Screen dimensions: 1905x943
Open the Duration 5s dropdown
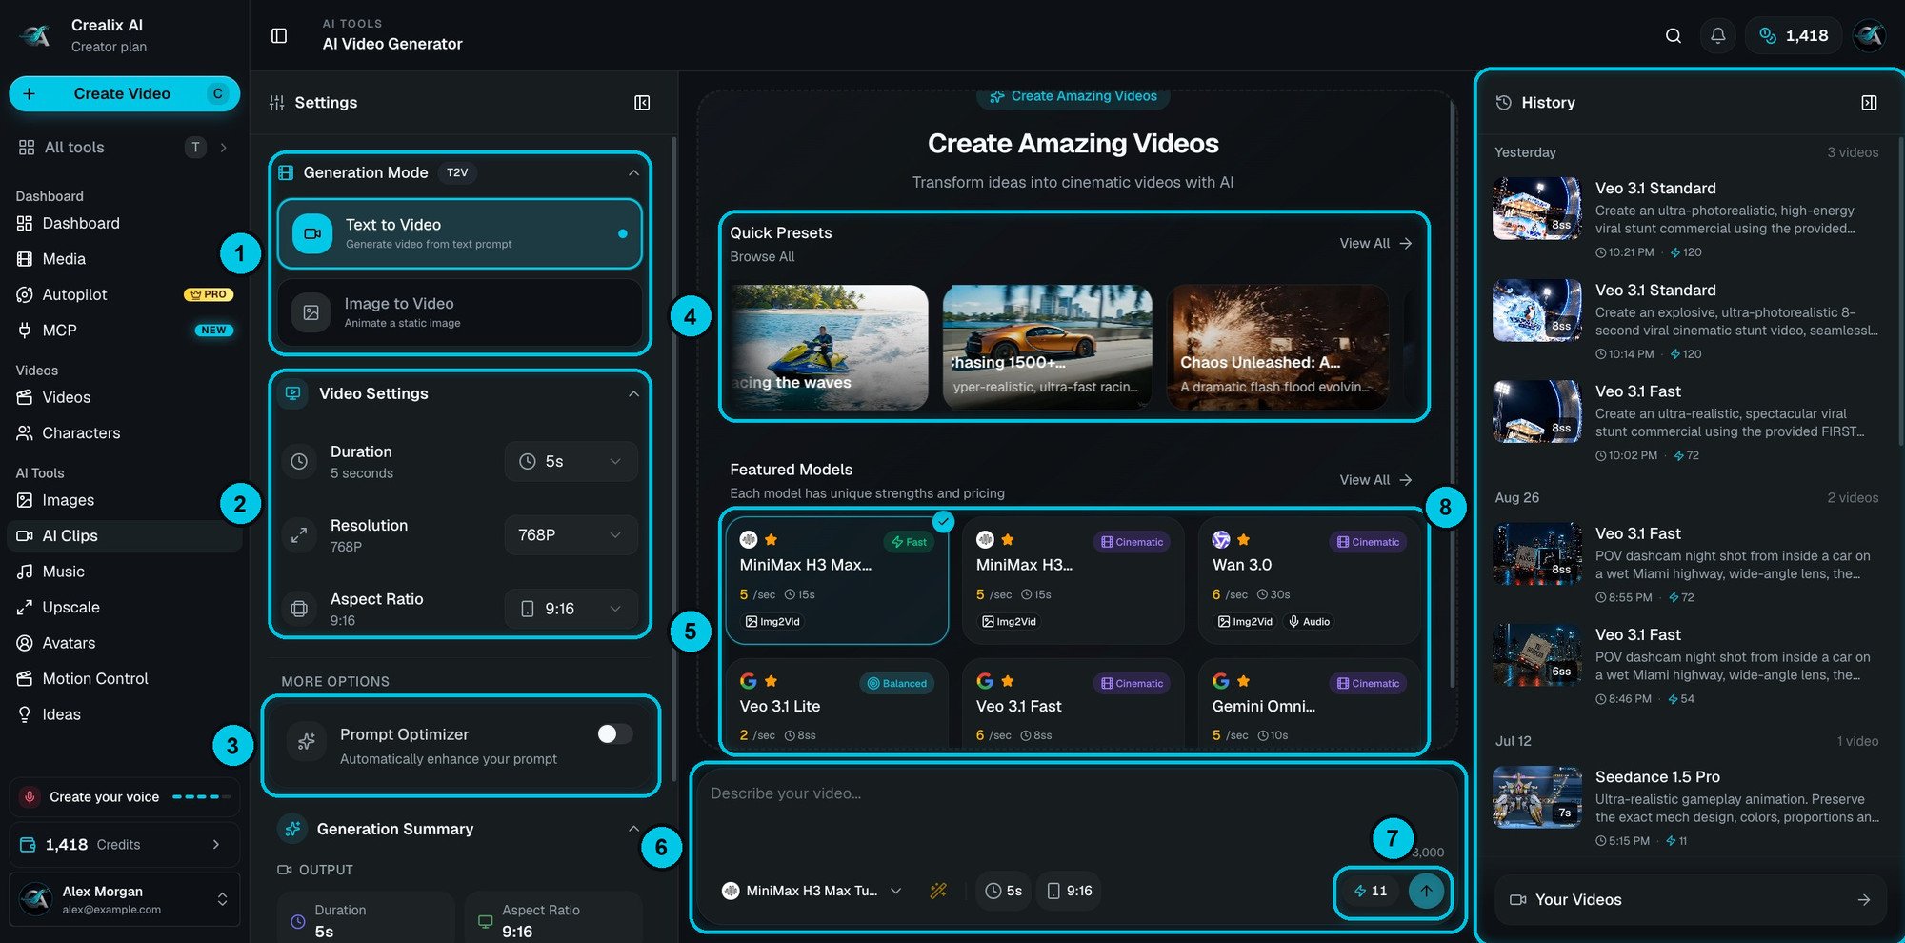click(x=571, y=461)
